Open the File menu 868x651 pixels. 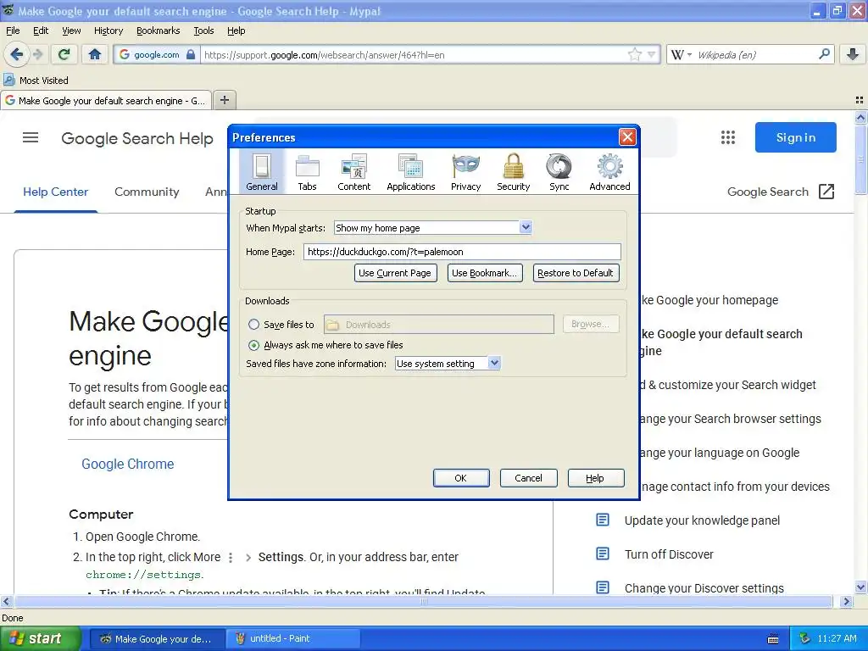pos(13,31)
